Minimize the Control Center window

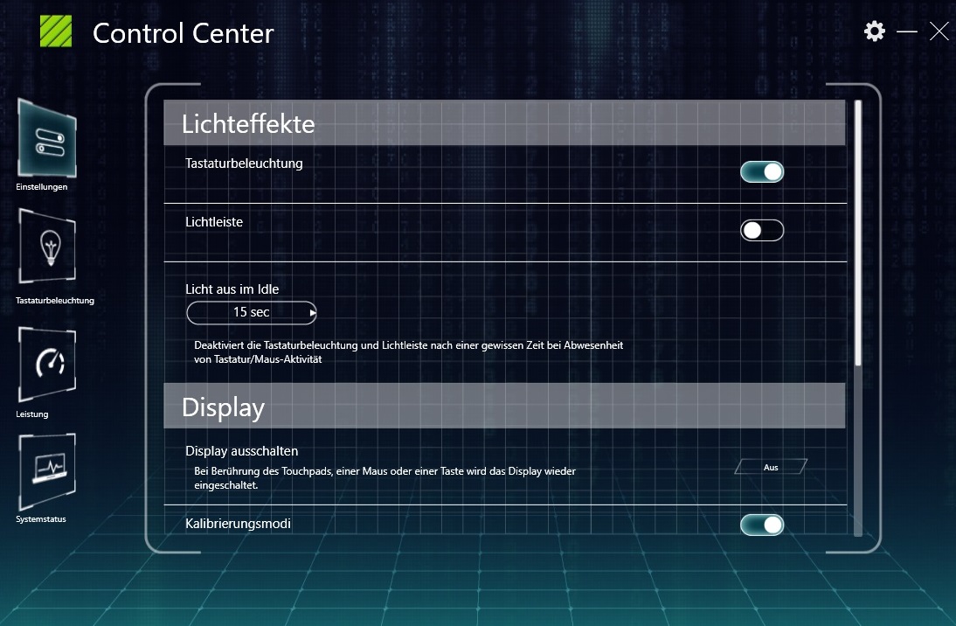coord(906,31)
